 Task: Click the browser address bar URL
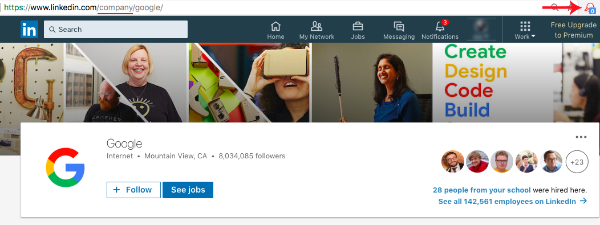(x=83, y=7)
